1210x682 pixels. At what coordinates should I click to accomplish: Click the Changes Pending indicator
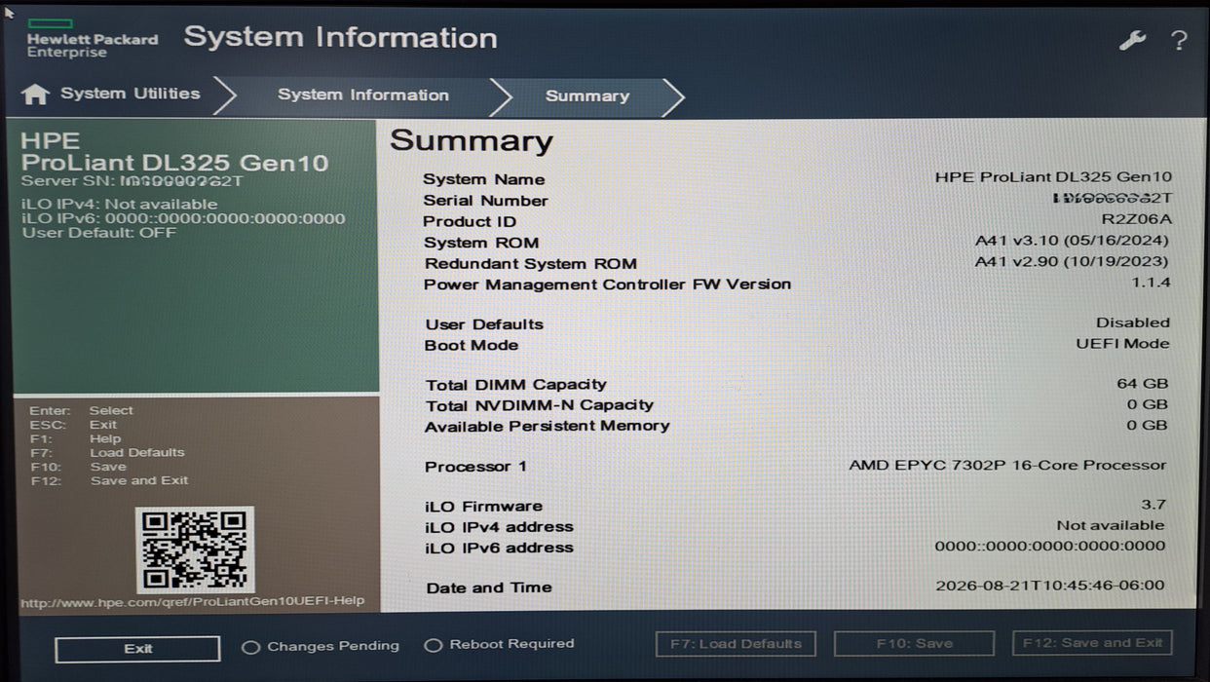click(x=321, y=646)
